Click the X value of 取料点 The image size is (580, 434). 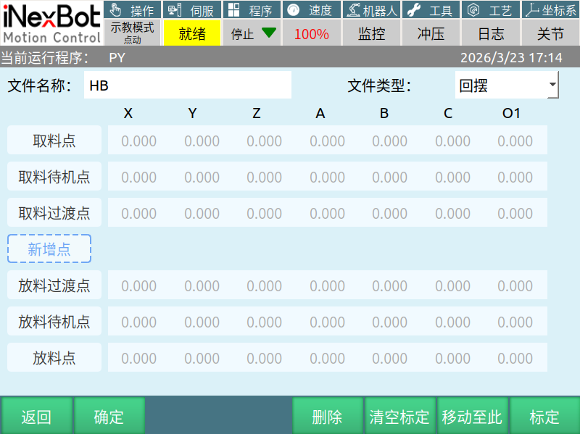(x=139, y=141)
